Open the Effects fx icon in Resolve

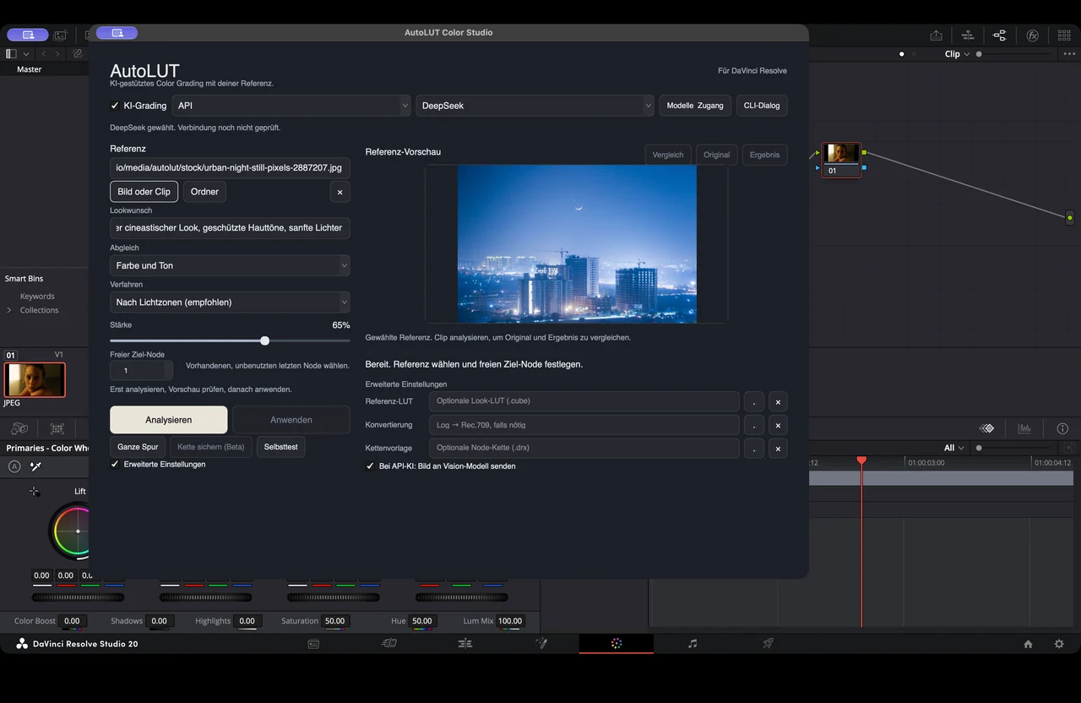point(1032,35)
